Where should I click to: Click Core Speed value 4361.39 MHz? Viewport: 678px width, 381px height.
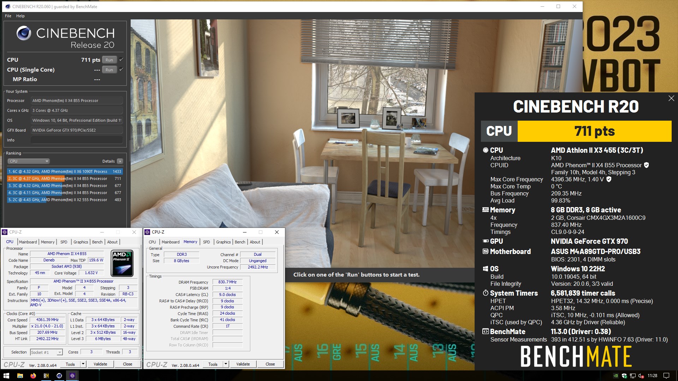coord(47,320)
